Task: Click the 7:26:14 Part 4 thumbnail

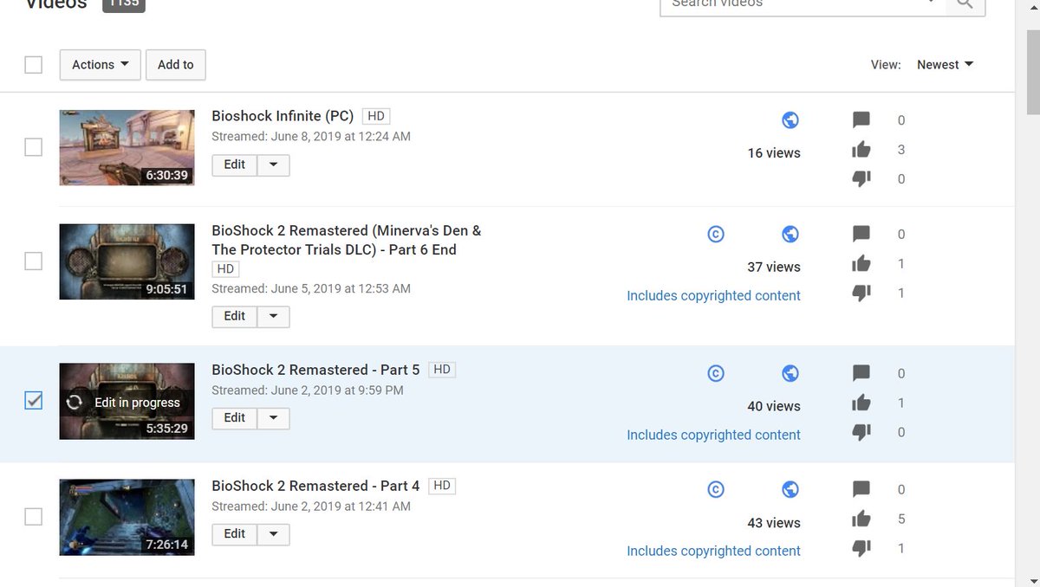Action: pos(127,517)
